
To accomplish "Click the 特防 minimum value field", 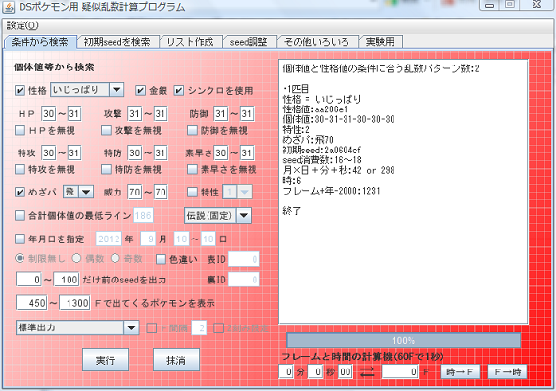I will coord(134,152).
